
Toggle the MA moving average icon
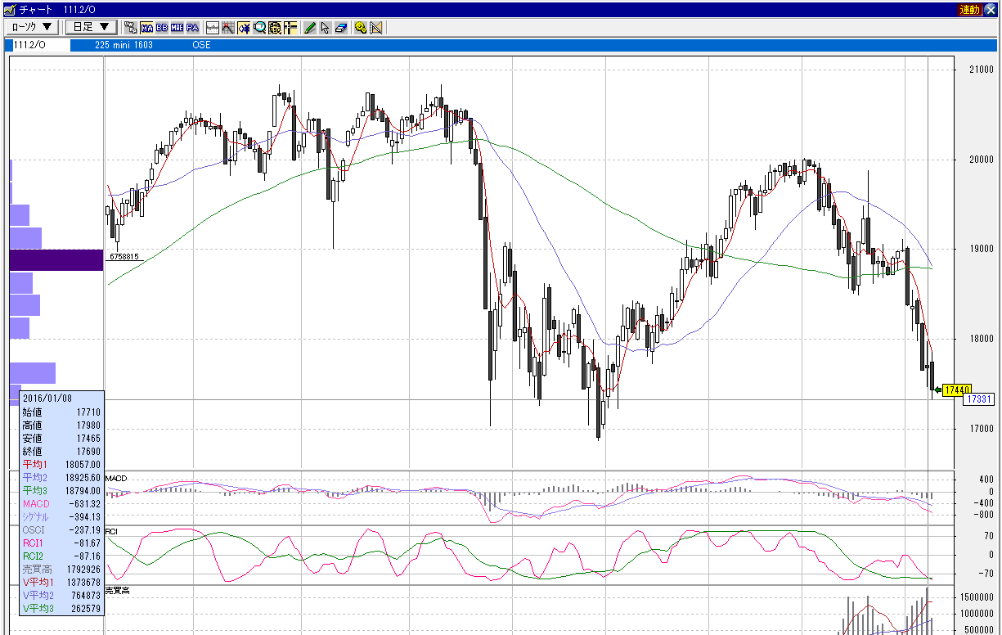[146, 27]
